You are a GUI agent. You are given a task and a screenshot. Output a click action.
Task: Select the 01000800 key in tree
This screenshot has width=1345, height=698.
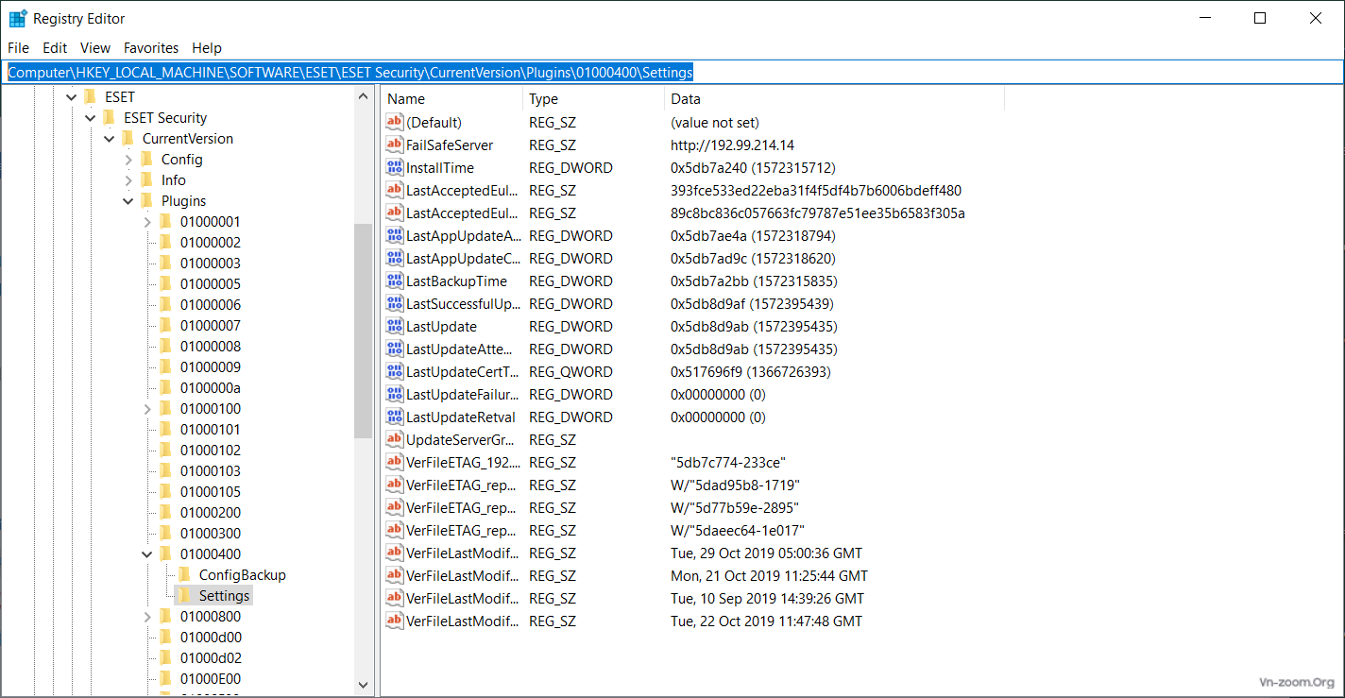(210, 617)
